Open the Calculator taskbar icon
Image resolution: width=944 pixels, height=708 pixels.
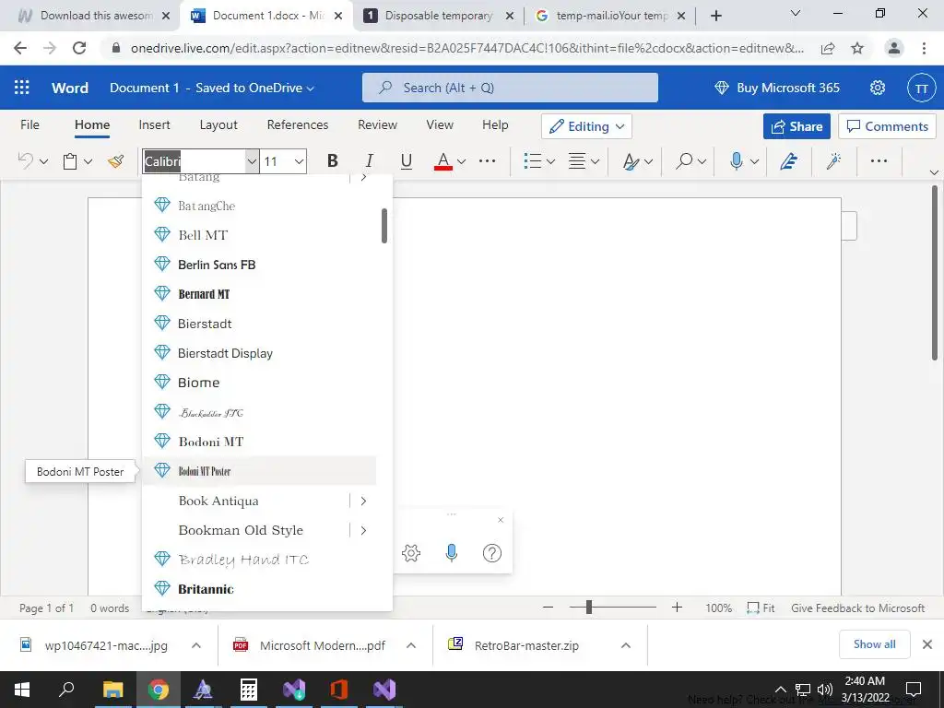tap(249, 690)
